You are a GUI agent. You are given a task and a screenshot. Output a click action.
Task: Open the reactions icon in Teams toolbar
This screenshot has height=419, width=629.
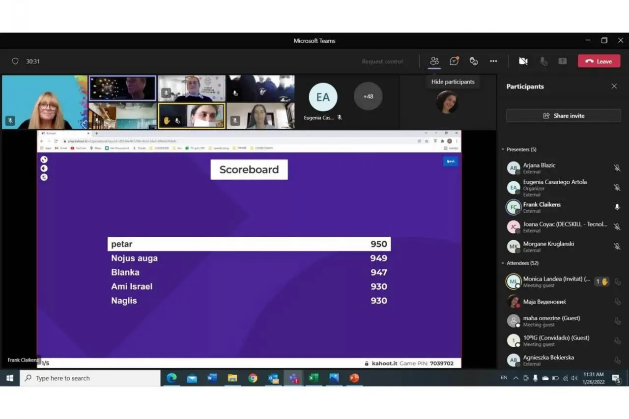click(474, 61)
